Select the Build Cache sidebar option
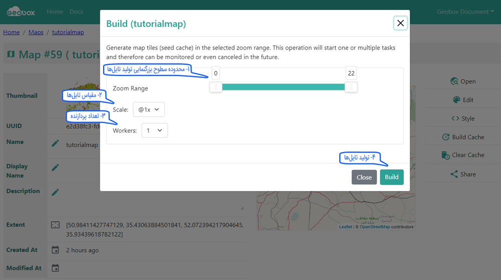This screenshot has width=501, height=280. tap(463, 137)
